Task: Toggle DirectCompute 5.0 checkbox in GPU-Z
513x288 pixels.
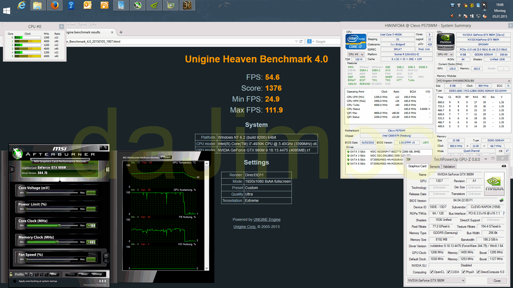Action: tap(478, 272)
